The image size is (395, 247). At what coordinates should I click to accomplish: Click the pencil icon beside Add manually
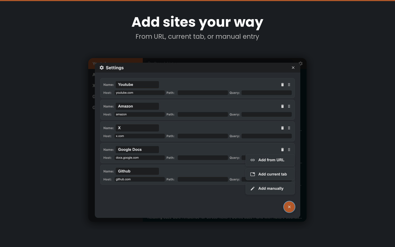[x=252, y=188]
